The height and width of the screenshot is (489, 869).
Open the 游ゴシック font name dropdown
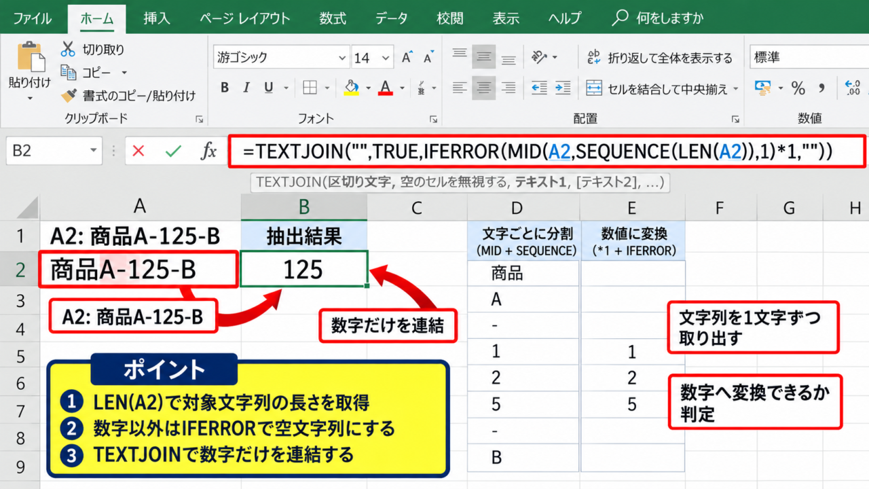point(344,58)
